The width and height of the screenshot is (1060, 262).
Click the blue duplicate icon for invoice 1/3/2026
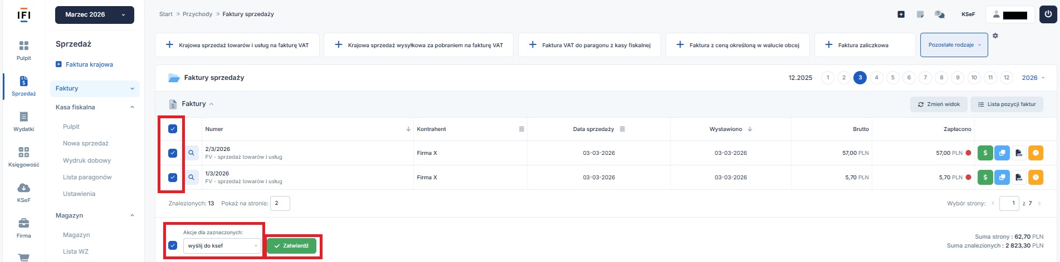(x=1002, y=178)
